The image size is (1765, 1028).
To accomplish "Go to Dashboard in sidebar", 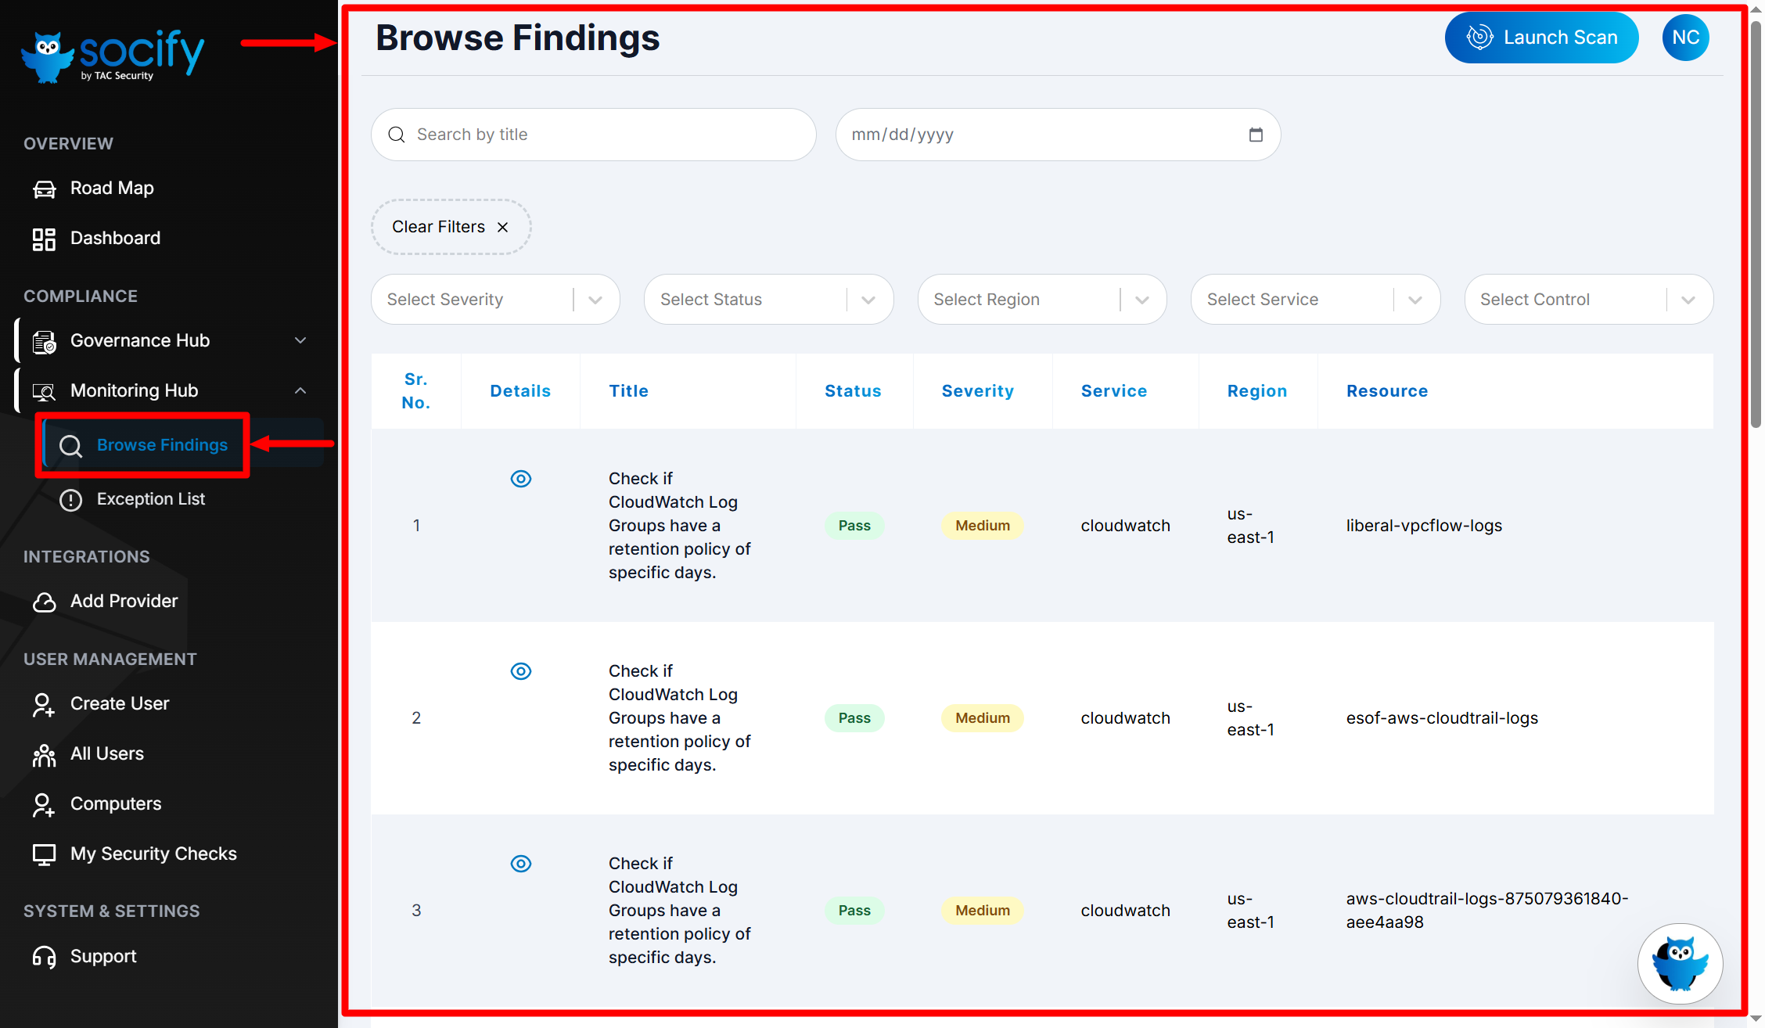I will [114, 239].
